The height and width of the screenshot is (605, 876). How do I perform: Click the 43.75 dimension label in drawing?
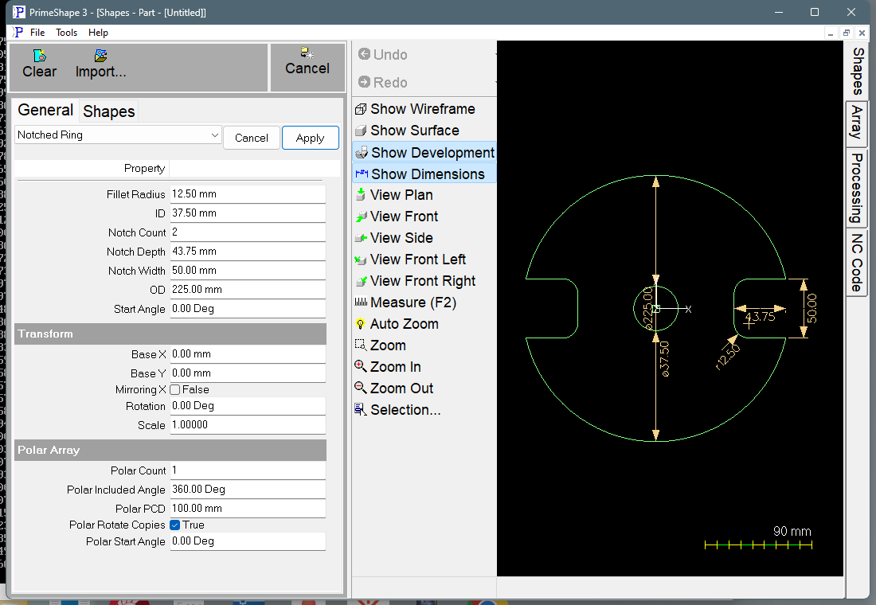tap(761, 317)
